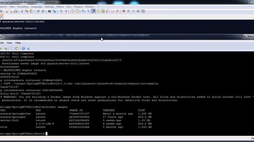Toggle the highlighted indent guide icon
Image resolution: width=254 pixels, height=142 pixels.
pyautogui.click(x=93, y=11)
